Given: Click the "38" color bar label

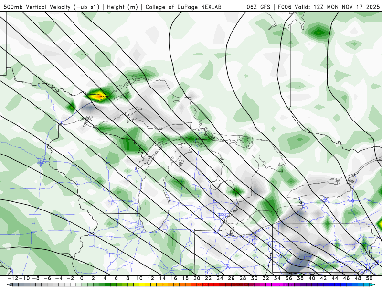Looking at the screenshot, I should tap(300, 278).
